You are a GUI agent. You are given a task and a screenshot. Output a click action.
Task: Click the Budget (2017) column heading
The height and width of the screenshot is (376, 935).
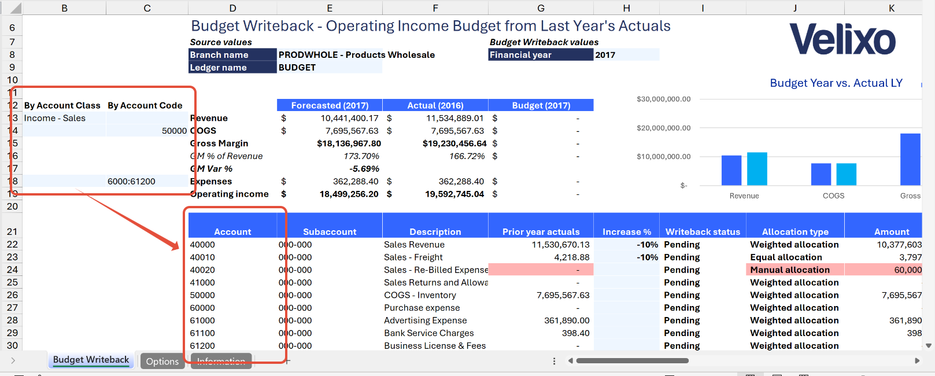(541, 105)
